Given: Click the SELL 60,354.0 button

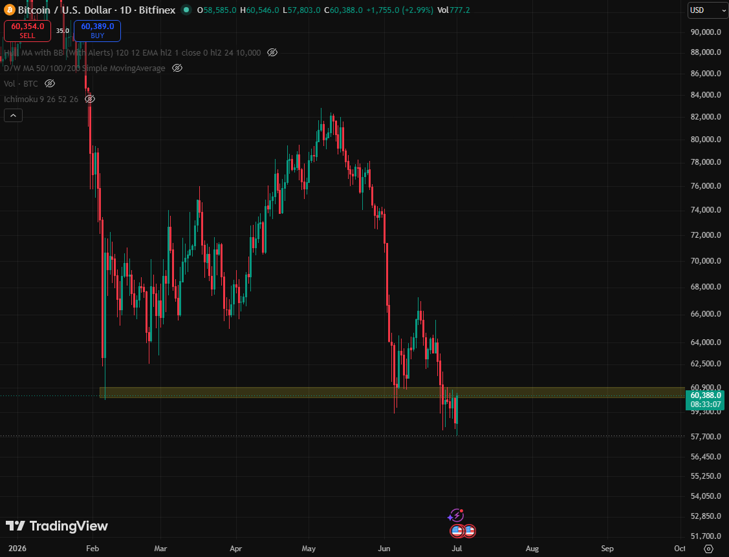Looking at the screenshot, I should [27, 30].
